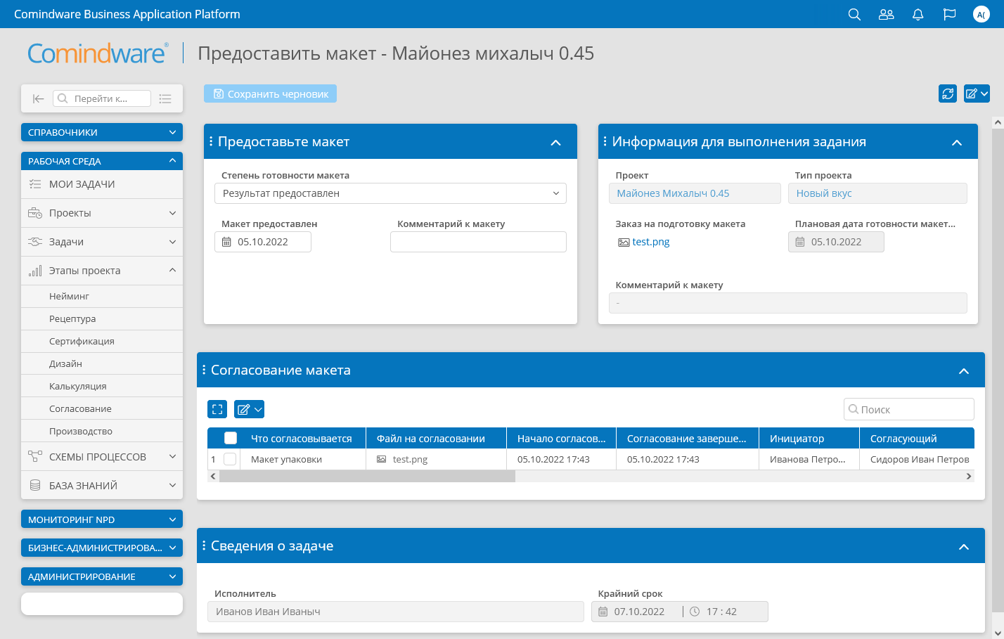Click the calendar icon in Плановая дата field
Image resolution: width=1004 pixels, height=639 pixels.
pos(800,242)
